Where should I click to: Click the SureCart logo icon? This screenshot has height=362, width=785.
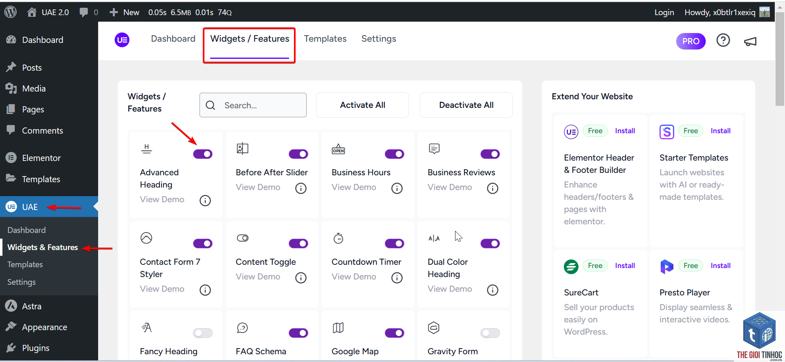coord(571,267)
